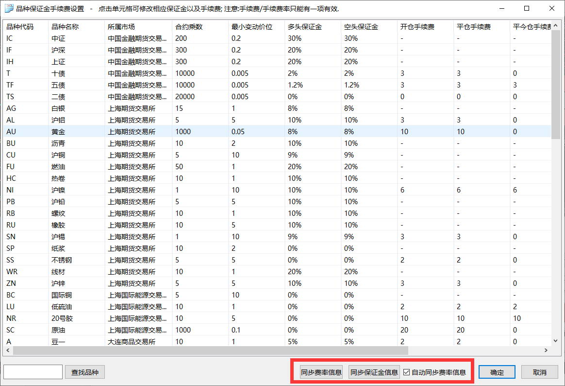
Task: Click 最小变动价位 0.1 in SC row
Action: (x=257, y=330)
